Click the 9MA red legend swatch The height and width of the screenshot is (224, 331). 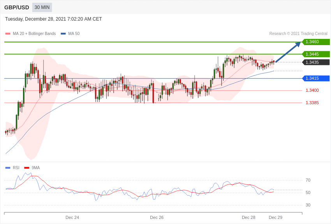(27, 168)
